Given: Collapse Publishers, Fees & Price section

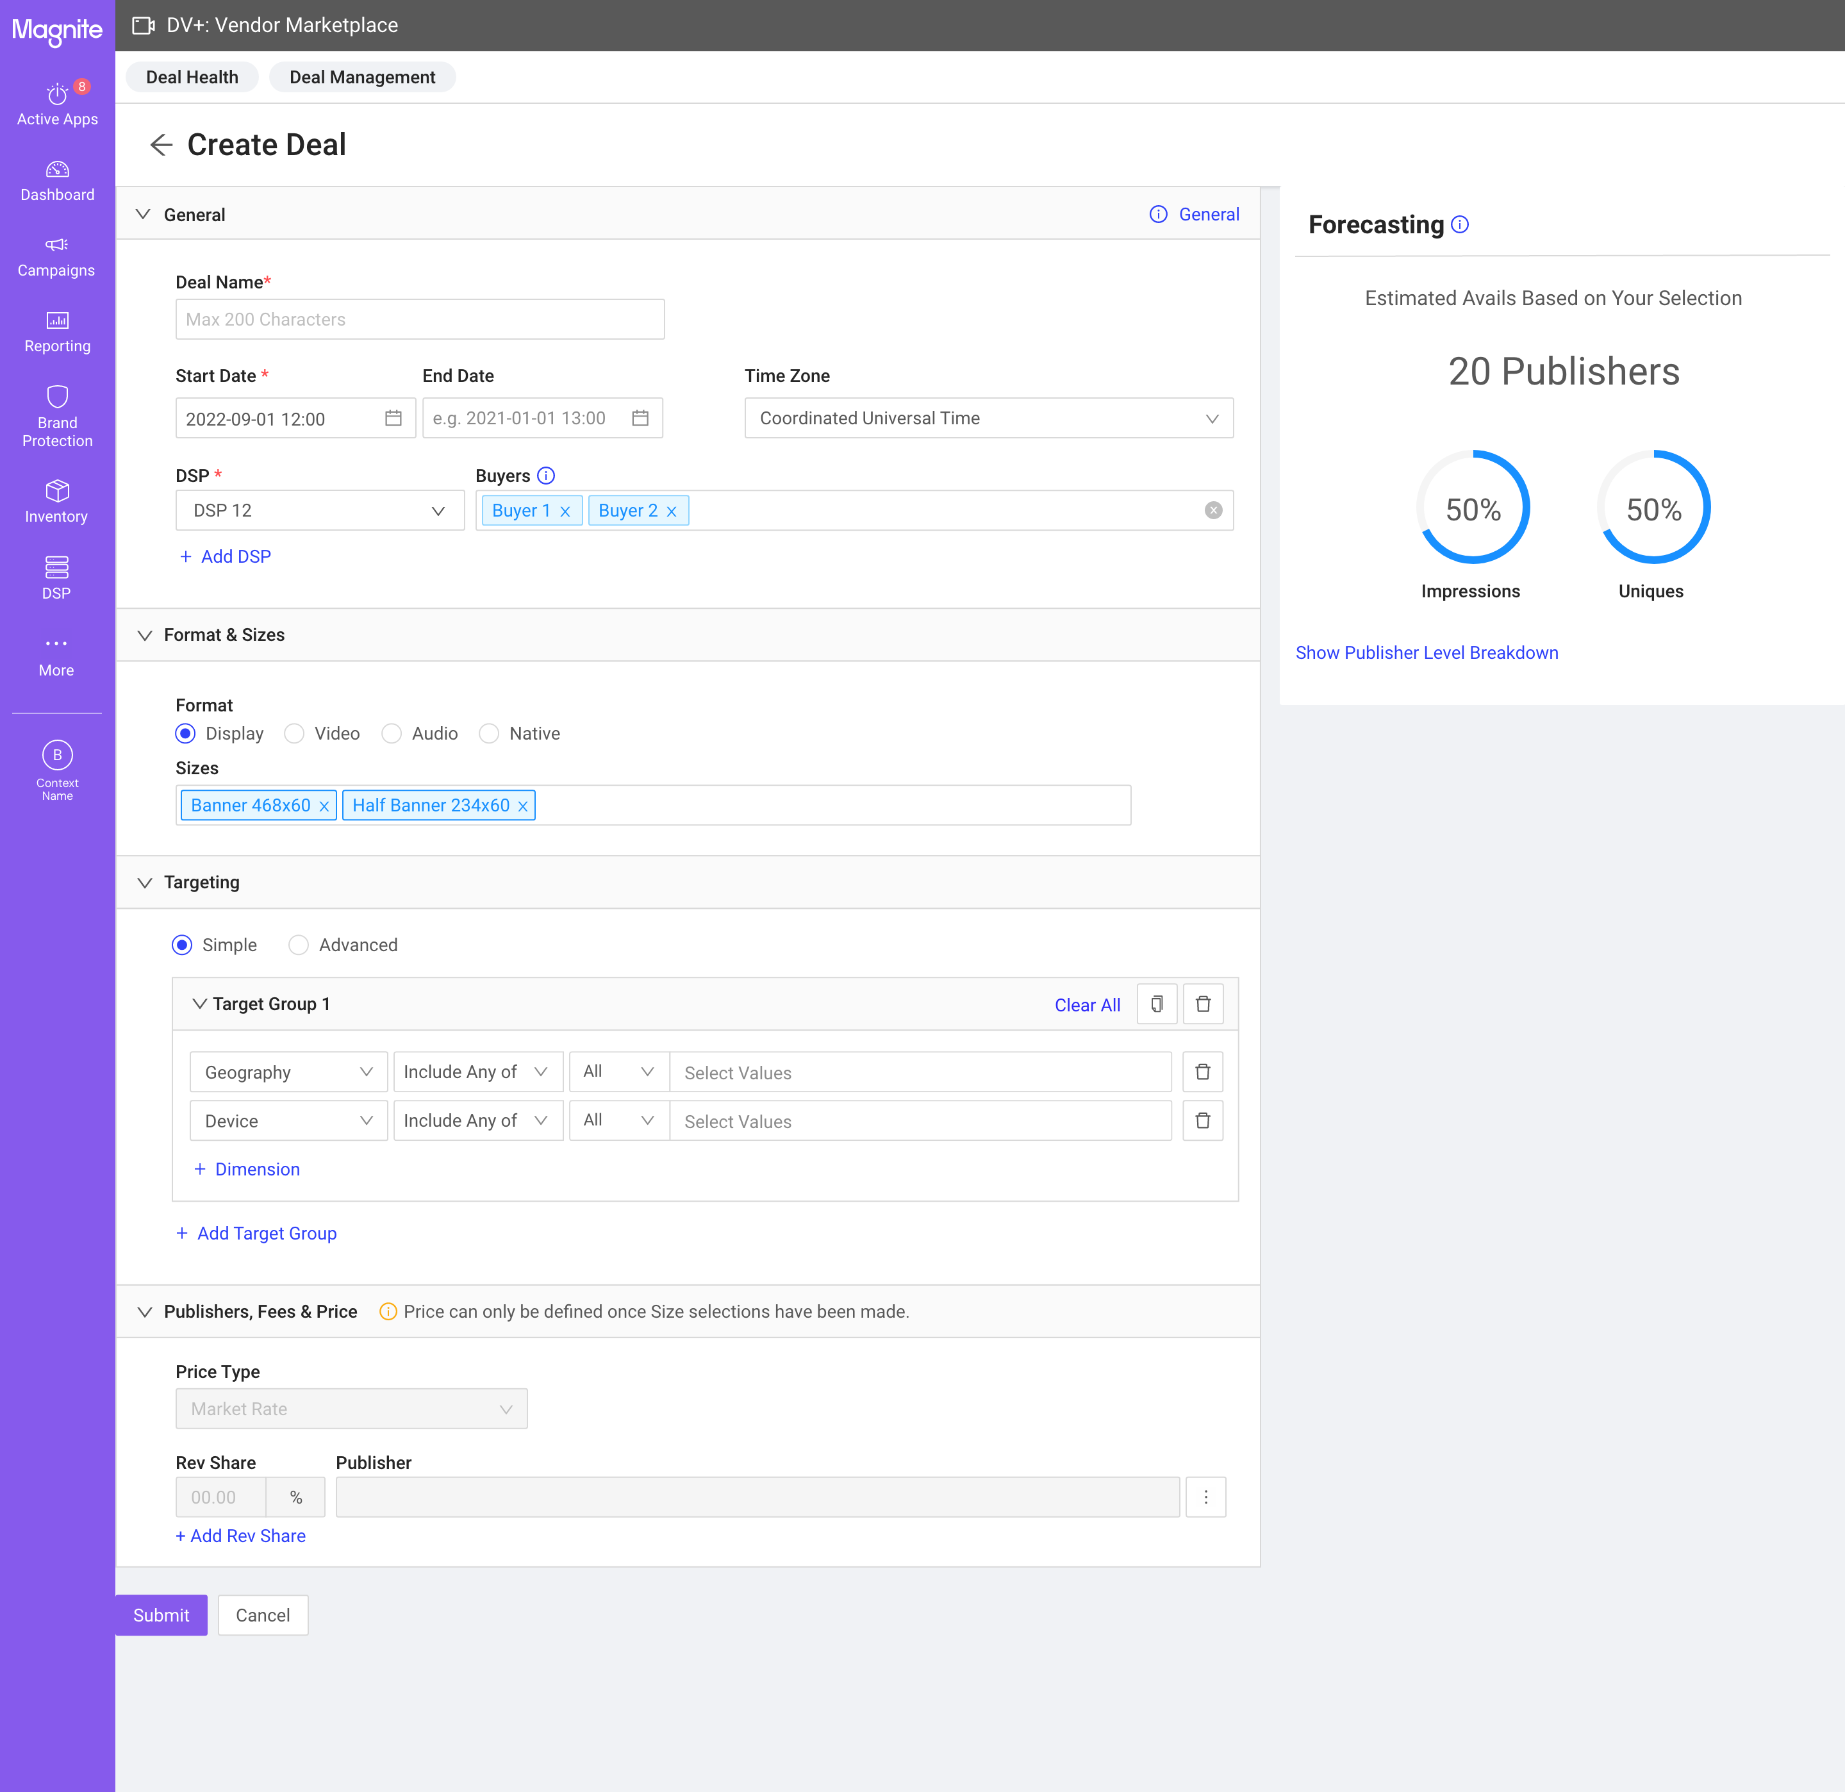Looking at the screenshot, I should 144,1312.
